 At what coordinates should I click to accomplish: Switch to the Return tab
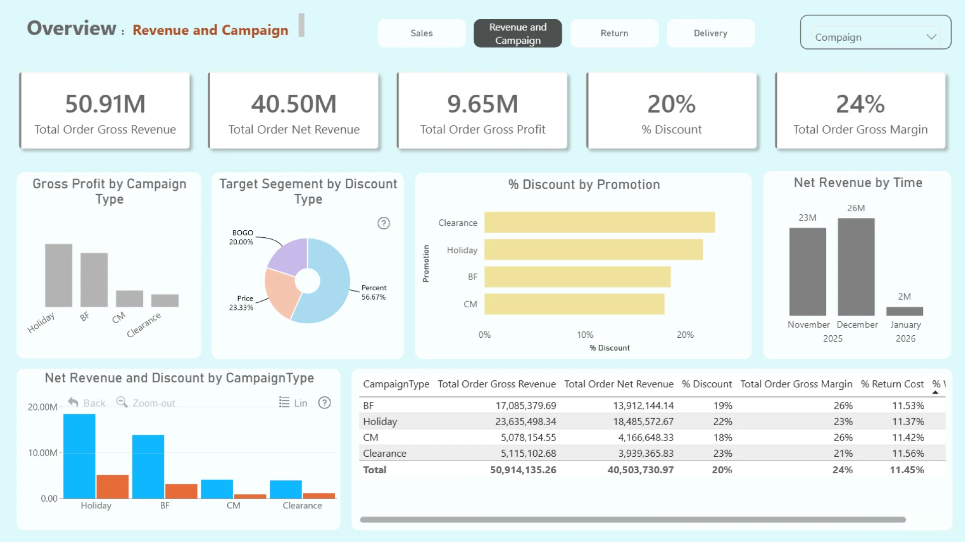click(x=614, y=33)
